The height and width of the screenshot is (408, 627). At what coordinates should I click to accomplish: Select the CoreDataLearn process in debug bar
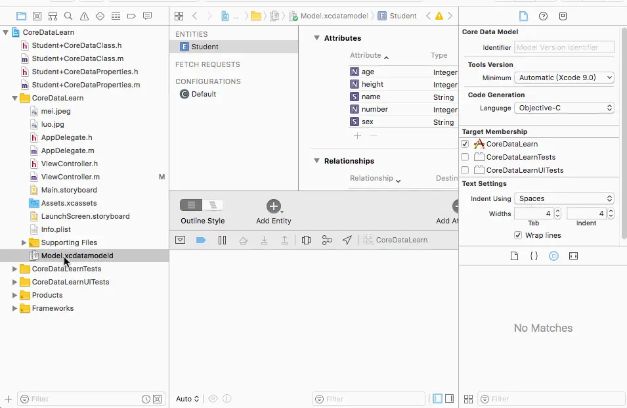(x=395, y=240)
